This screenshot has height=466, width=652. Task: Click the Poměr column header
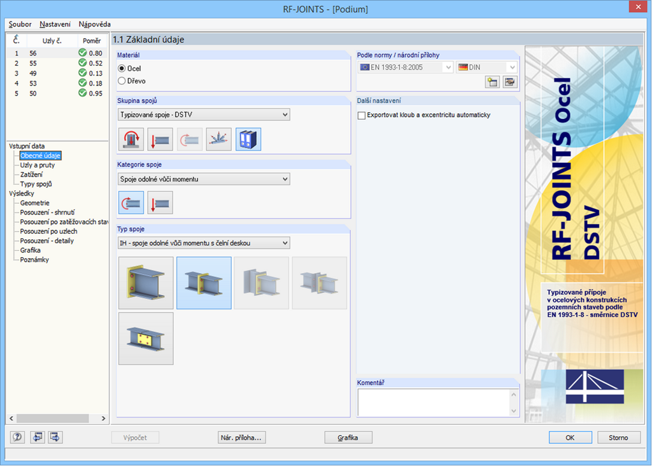click(92, 41)
